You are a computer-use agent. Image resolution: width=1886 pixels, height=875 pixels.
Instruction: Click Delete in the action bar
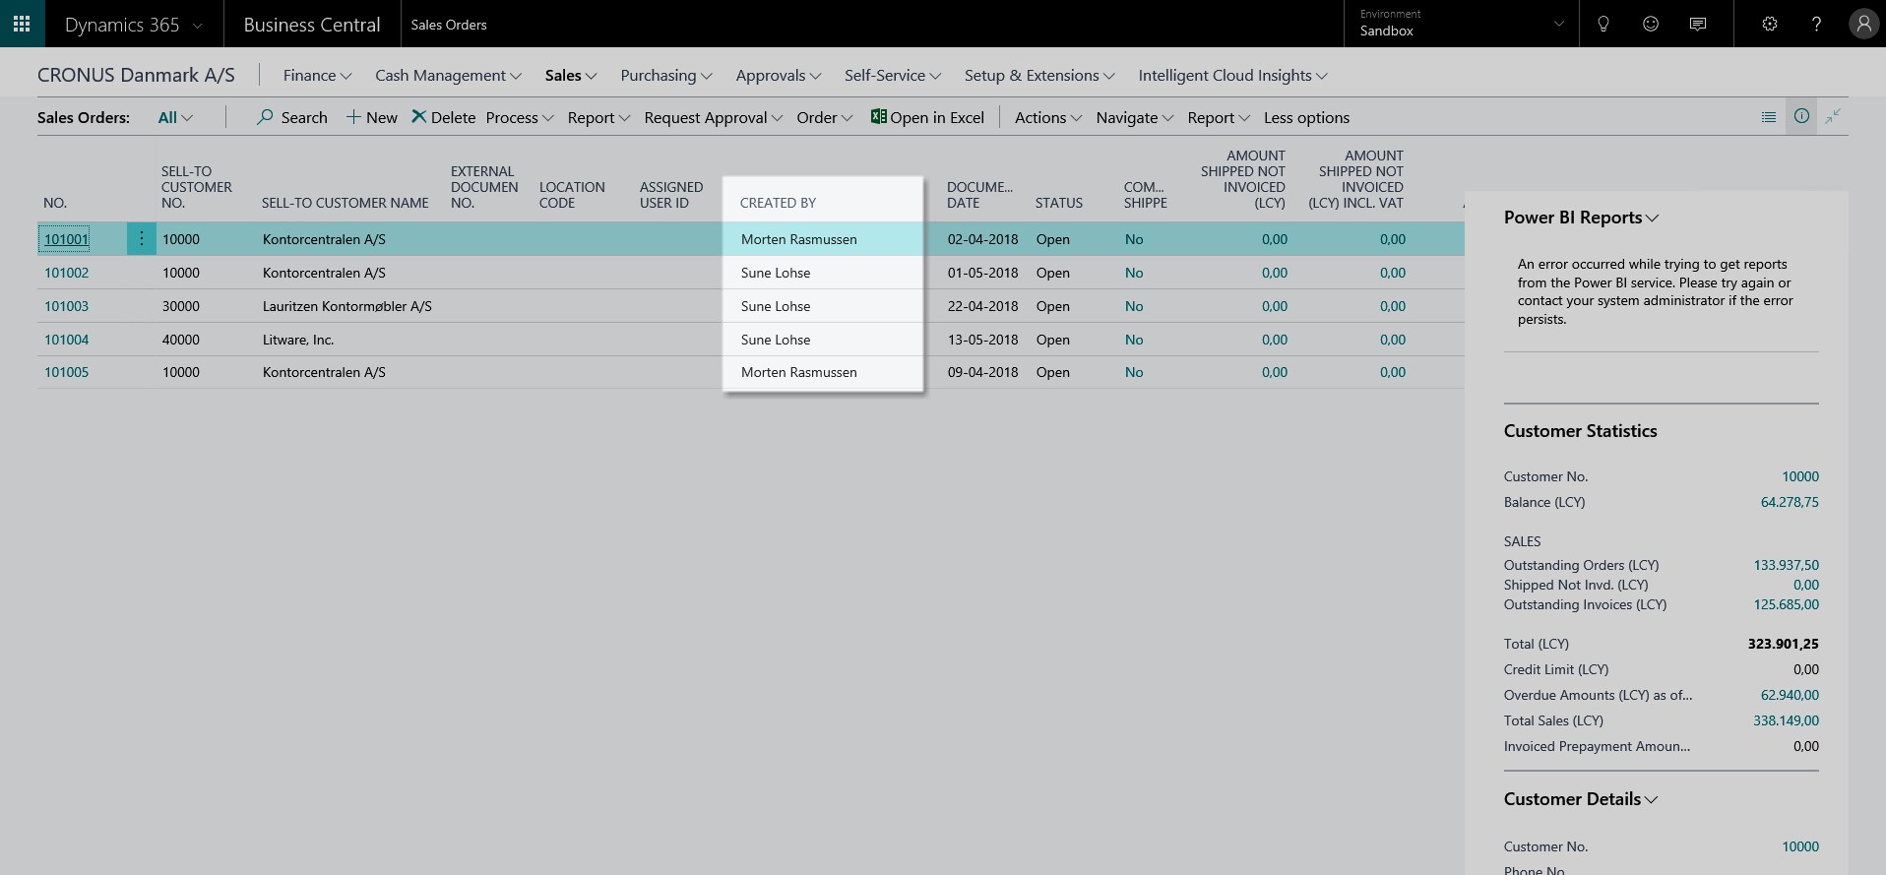(443, 117)
